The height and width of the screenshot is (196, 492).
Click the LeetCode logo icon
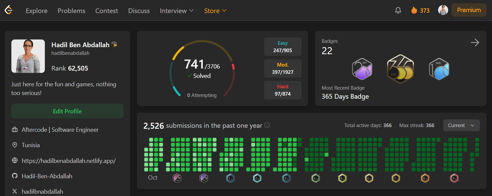tap(8, 10)
